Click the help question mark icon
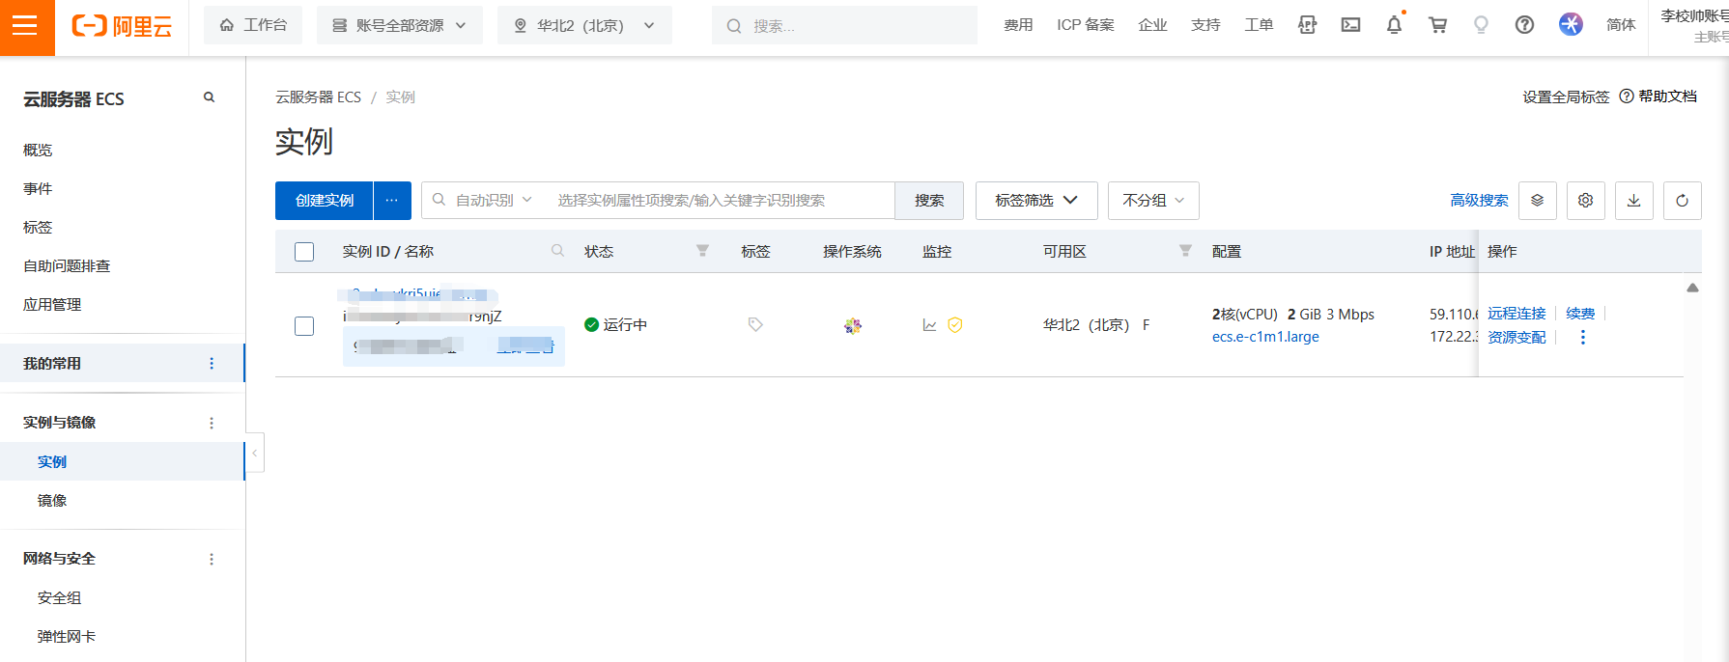Screen dimensions: 1729x662 [x=1524, y=25]
